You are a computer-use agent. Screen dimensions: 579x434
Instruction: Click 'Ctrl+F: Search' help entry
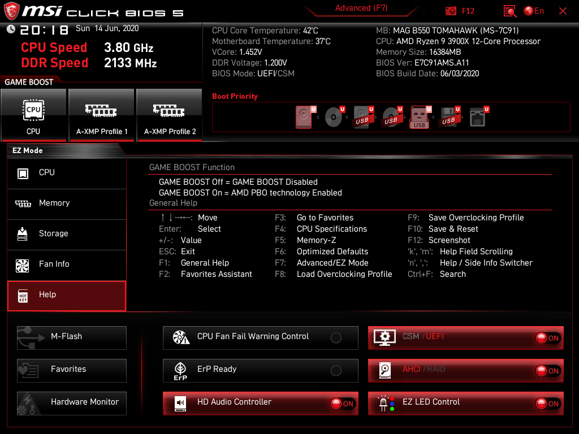pos(437,274)
